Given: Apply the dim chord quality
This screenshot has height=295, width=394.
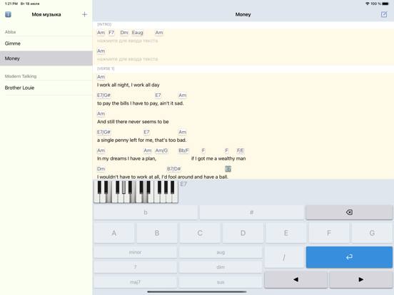Looking at the screenshot, I should pyautogui.click(x=221, y=267).
